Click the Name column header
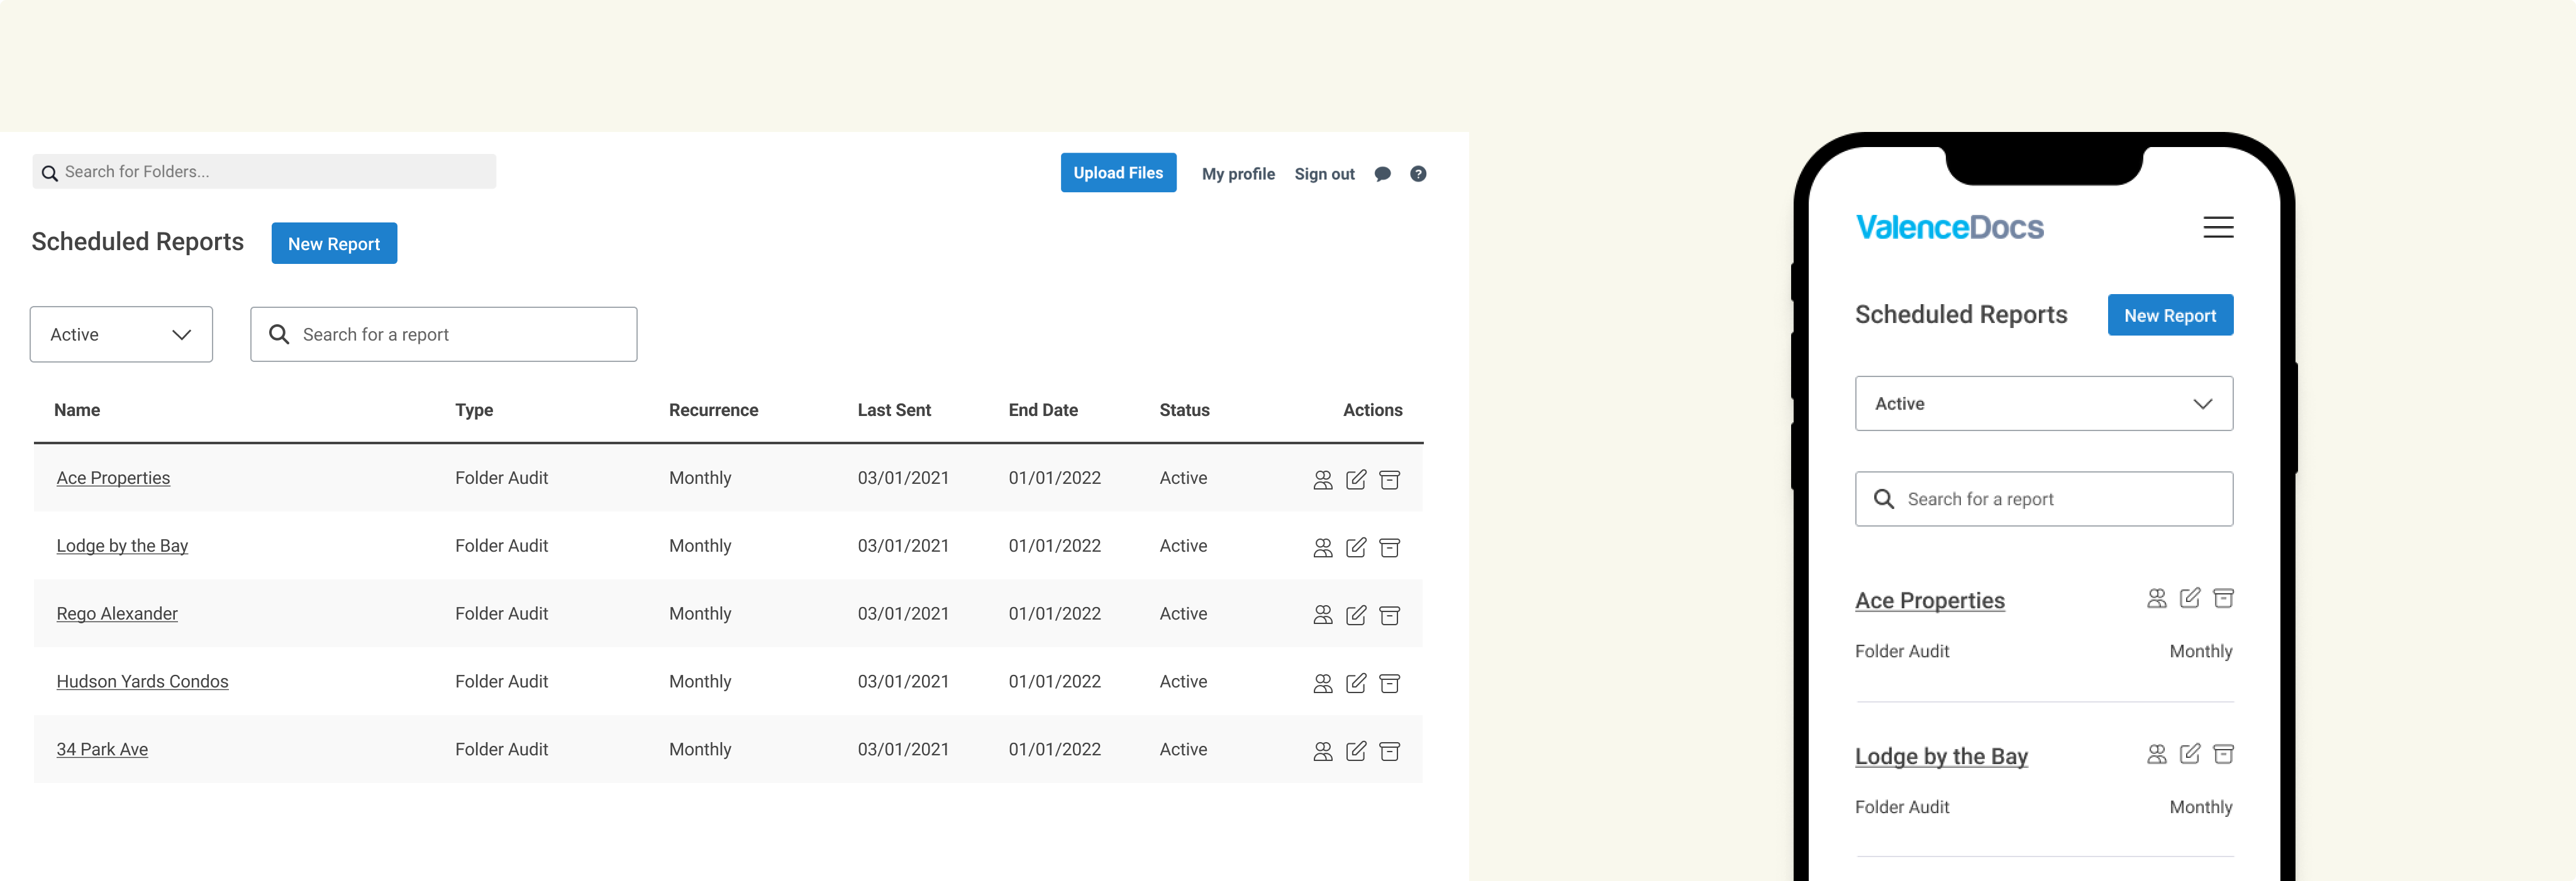The height and width of the screenshot is (881, 2576). click(x=77, y=410)
